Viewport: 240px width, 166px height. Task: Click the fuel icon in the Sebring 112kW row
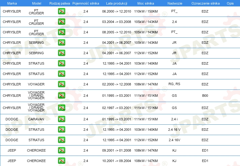[x=61, y=53]
